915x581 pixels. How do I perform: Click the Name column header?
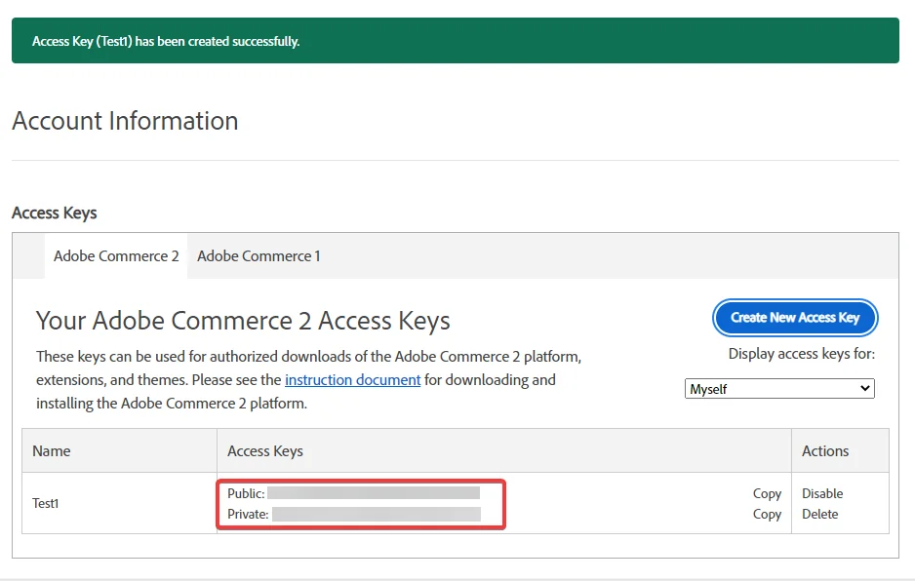[120, 451]
